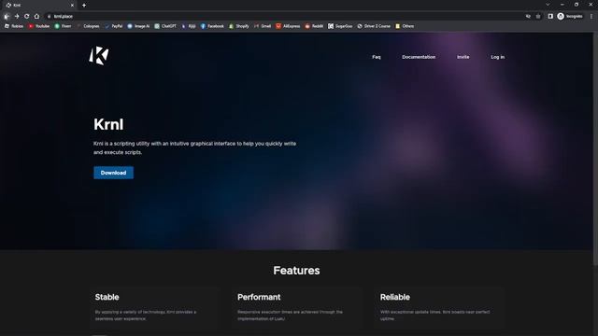Screen dimensions: 598x336
Task: Open the Invite navigation link
Action: [463, 57]
